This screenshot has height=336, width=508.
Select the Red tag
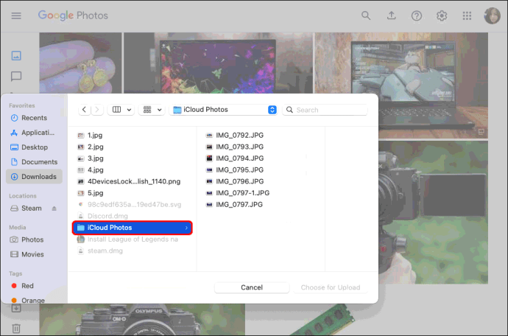click(x=34, y=286)
